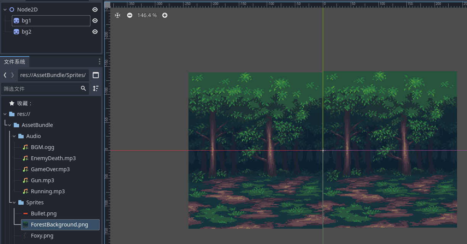Hide the bg2 sprite node
Screen dimensions: 467x244
coord(95,32)
